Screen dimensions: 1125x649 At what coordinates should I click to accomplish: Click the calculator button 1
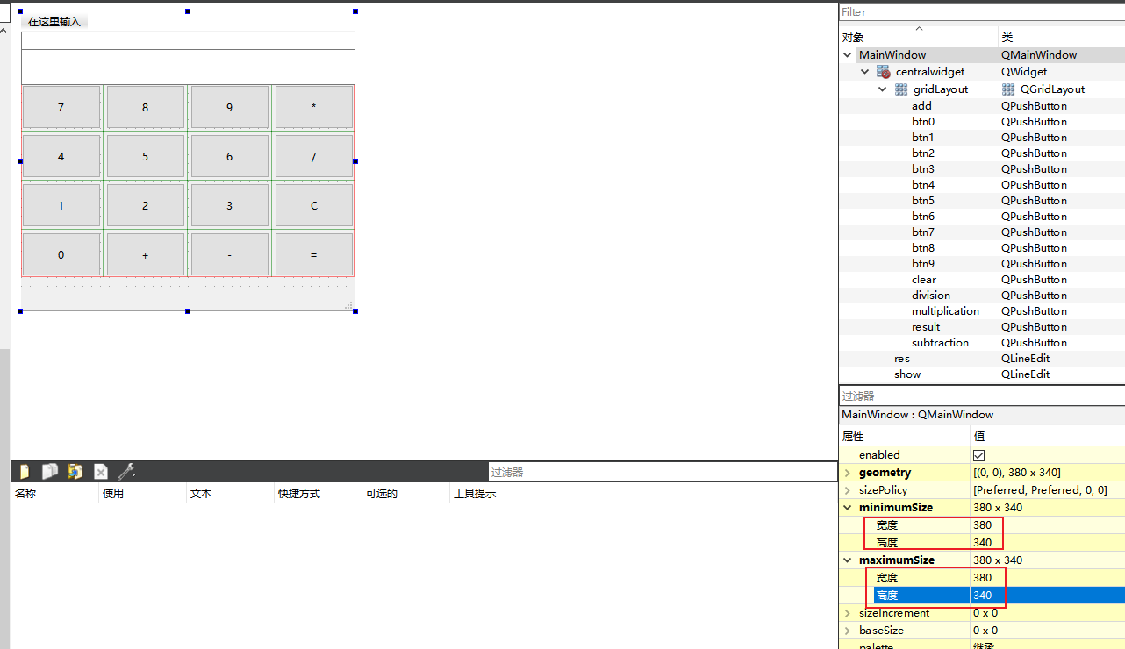point(61,206)
